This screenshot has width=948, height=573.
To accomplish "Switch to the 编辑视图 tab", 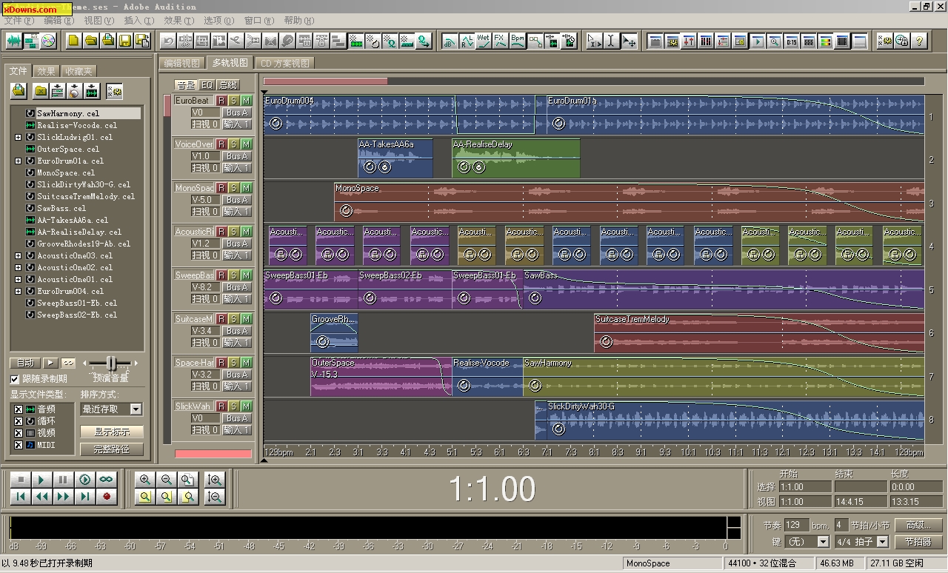I will [x=182, y=64].
